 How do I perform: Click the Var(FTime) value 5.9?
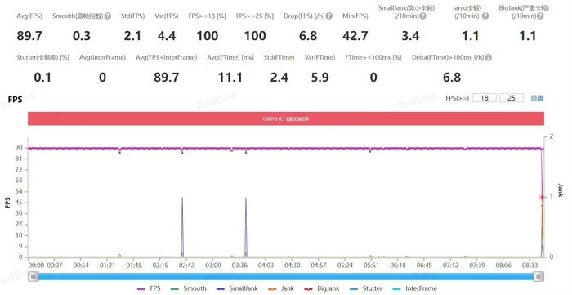(320, 78)
